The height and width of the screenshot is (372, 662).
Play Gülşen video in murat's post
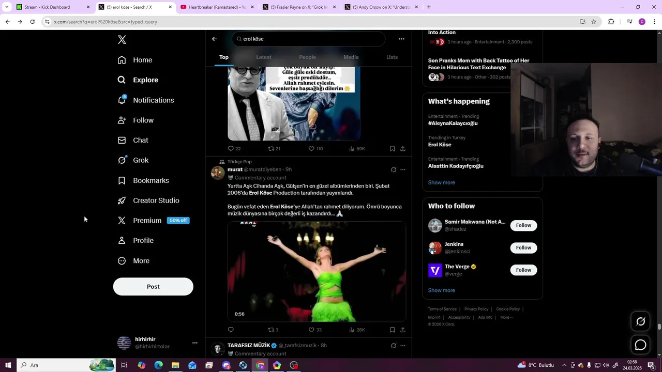tap(317, 272)
